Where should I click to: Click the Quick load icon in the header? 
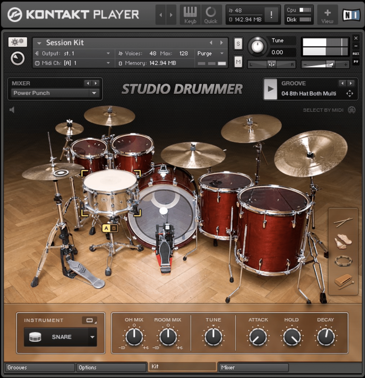(x=211, y=14)
